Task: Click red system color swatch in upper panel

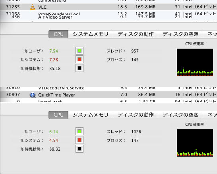Action: 79,59
